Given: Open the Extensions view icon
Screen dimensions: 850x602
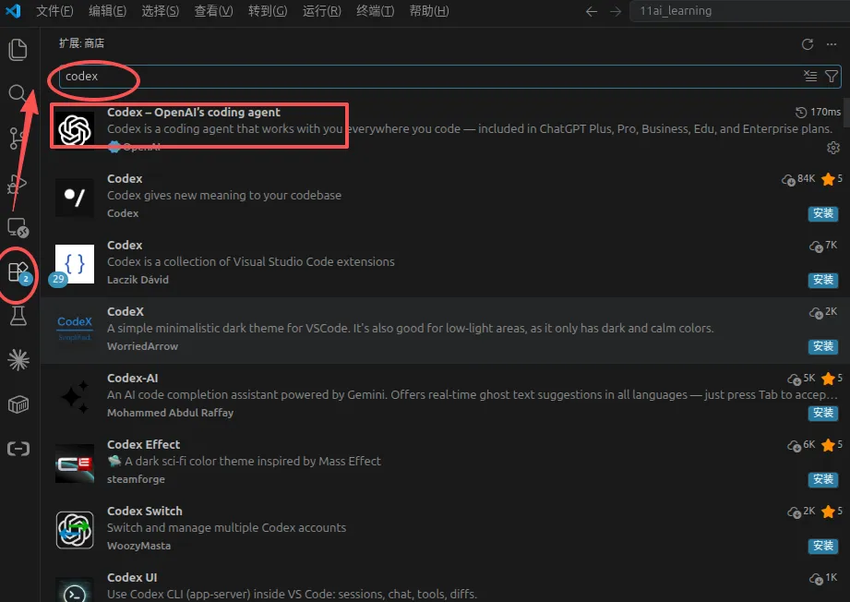Looking at the screenshot, I should click(x=19, y=272).
